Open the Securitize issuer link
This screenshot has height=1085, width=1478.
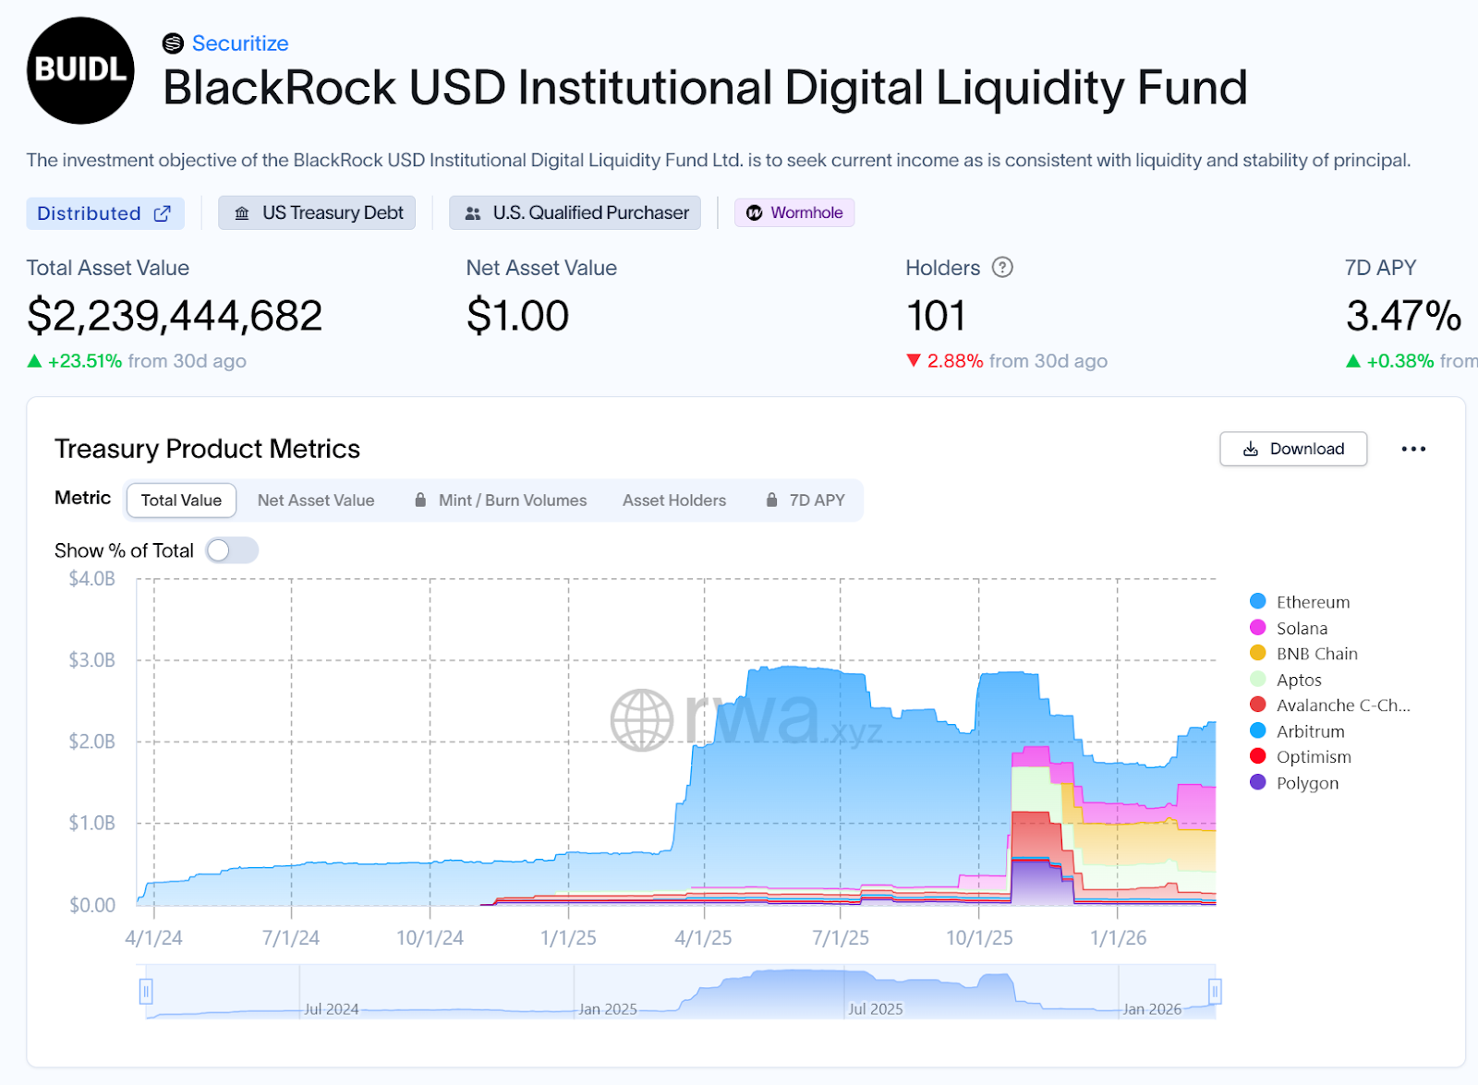click(x=240, y=43)
